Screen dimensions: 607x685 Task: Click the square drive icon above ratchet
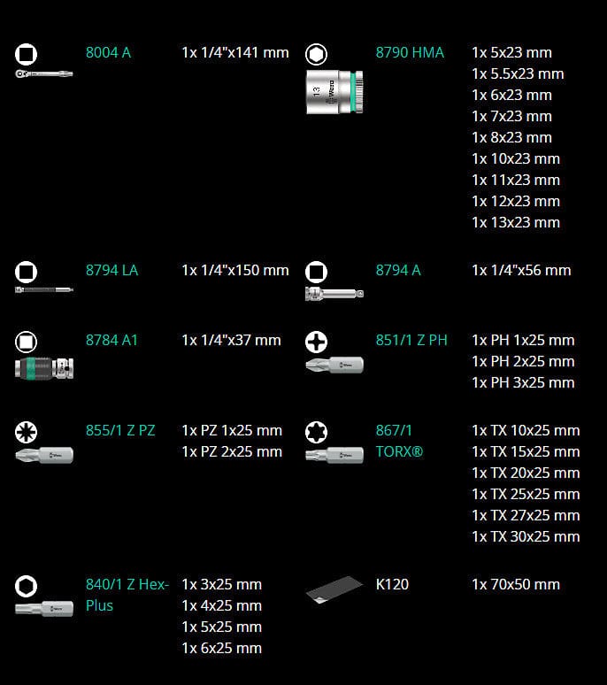[x=26, y=54]
